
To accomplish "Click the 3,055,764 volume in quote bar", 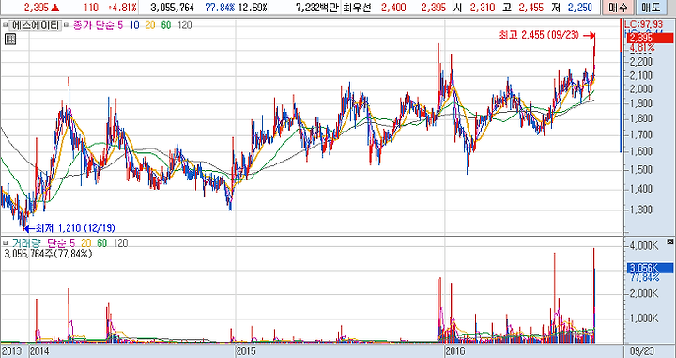I will tap(172, 8).
